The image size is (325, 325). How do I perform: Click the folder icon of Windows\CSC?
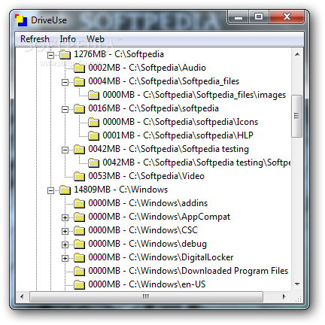tap(80, 230)
